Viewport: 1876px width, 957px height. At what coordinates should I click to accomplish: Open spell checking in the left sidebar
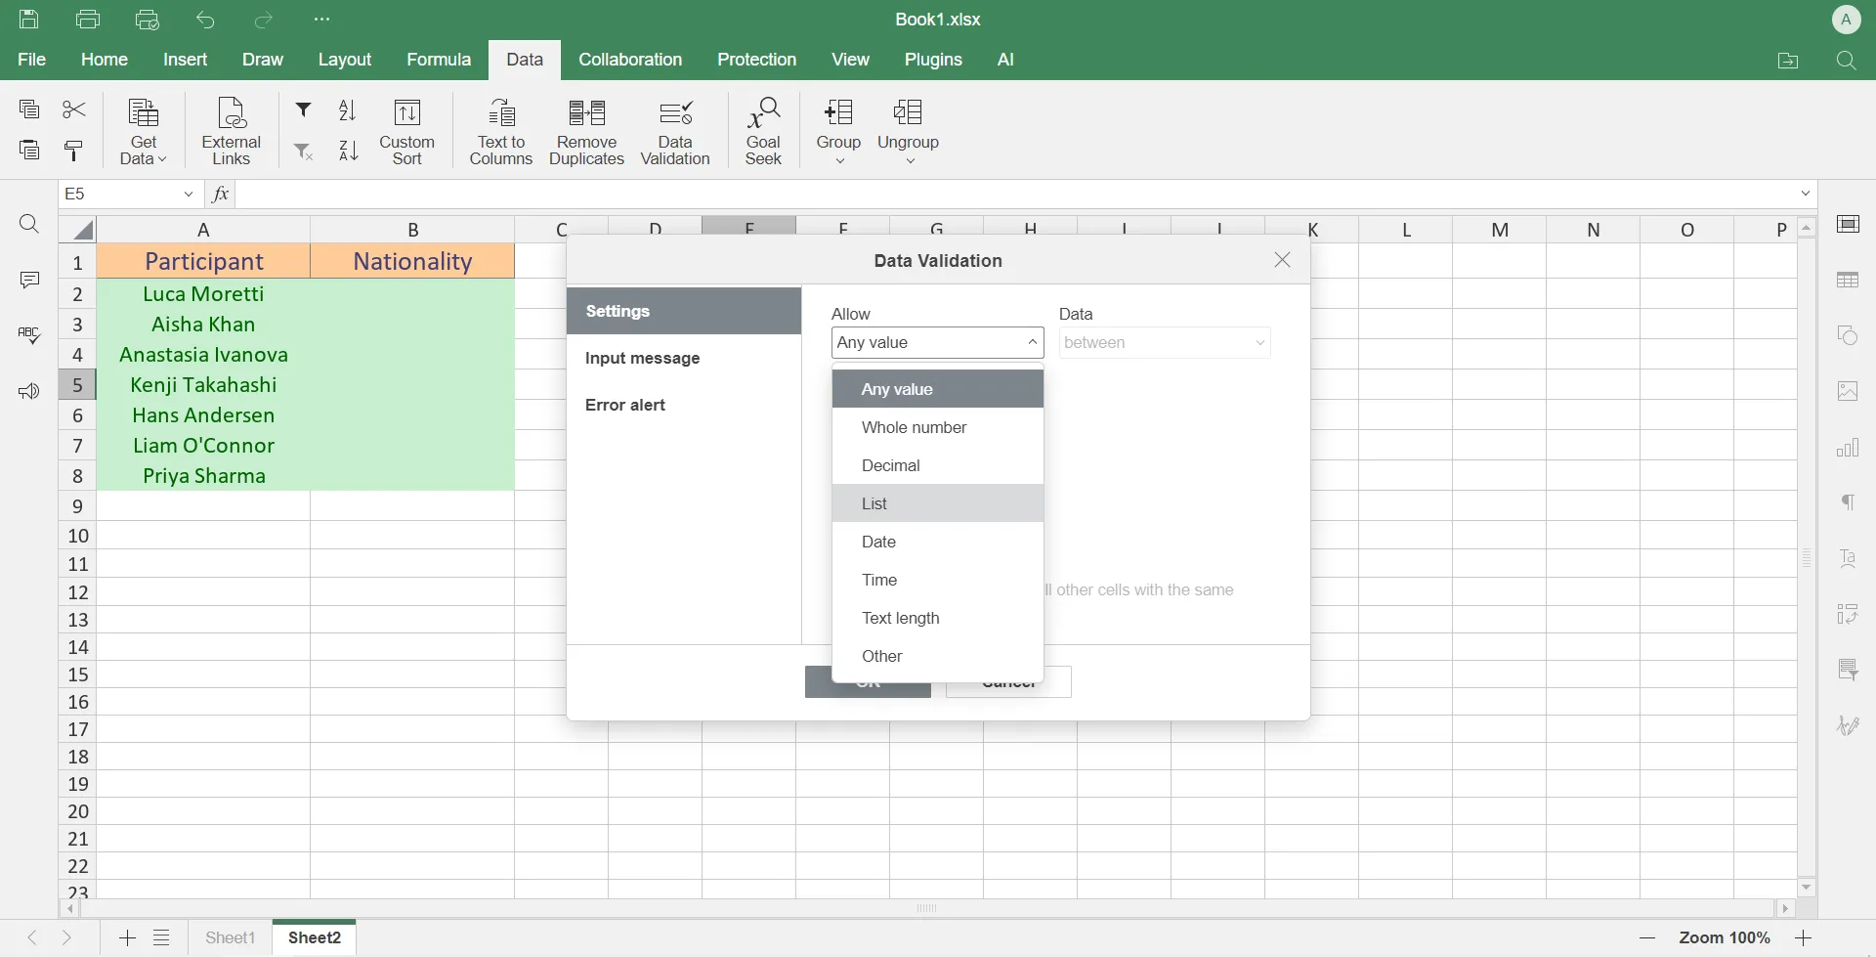point(29,335)
